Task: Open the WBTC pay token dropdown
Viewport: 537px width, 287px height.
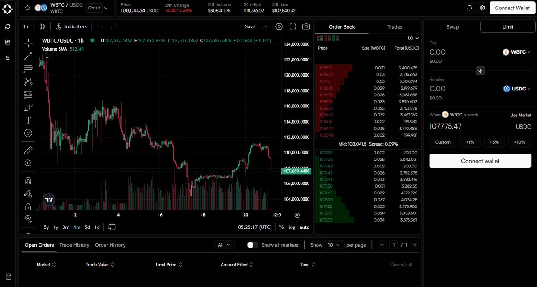Action: click(516, 52)
